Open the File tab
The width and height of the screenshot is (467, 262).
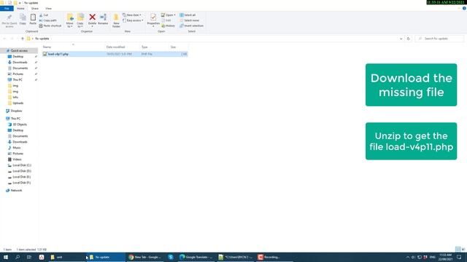click(x=7, y=8)
